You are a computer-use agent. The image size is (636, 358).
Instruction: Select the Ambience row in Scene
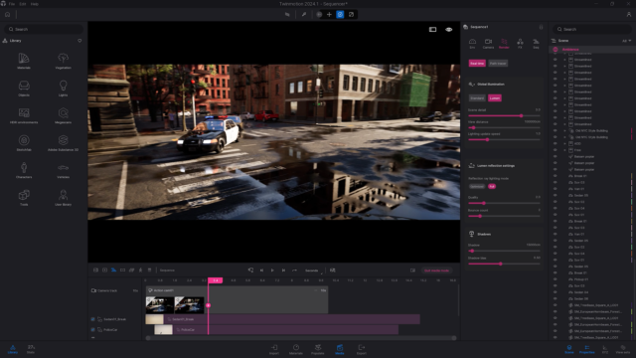(592, 49)
